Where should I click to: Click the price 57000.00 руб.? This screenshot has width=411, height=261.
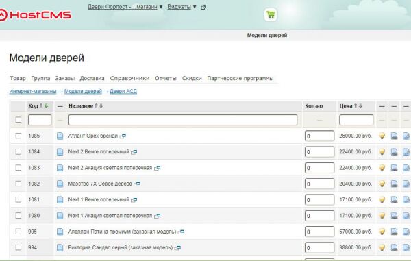(x=356, y=232)
